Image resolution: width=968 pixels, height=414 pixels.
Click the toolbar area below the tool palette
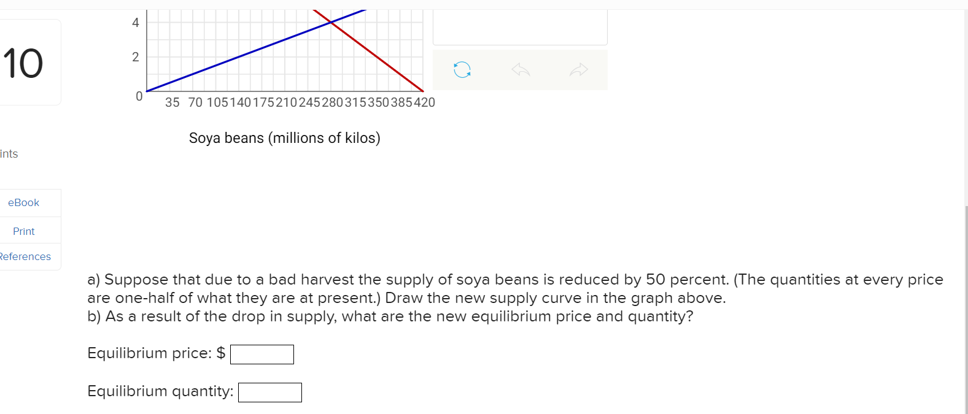point(519,69)
